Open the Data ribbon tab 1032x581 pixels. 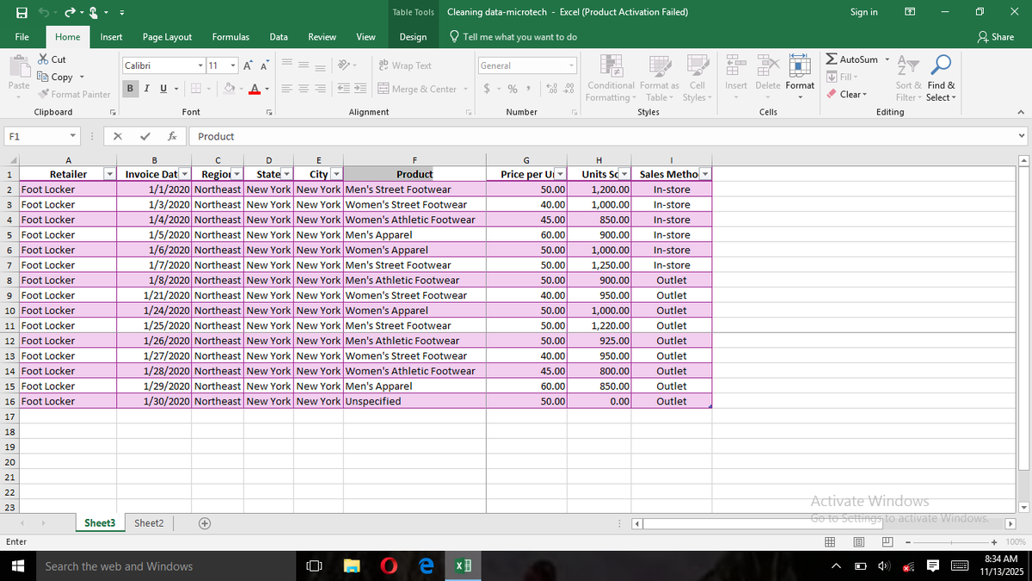(279, 37)
